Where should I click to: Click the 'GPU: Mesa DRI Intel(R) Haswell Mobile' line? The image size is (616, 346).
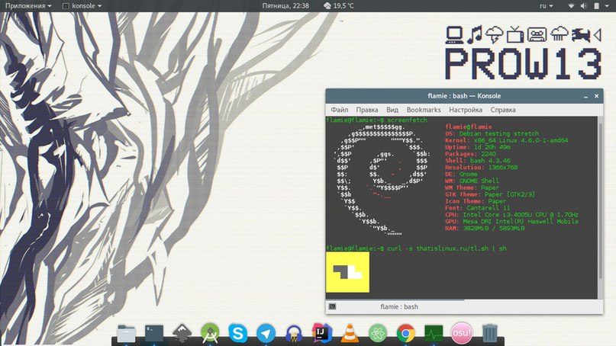click(511, 222)
